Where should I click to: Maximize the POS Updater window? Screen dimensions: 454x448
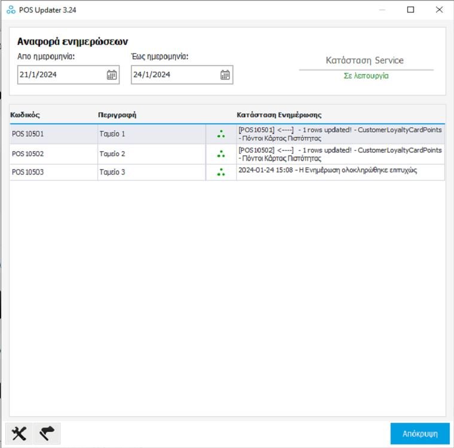410,10
